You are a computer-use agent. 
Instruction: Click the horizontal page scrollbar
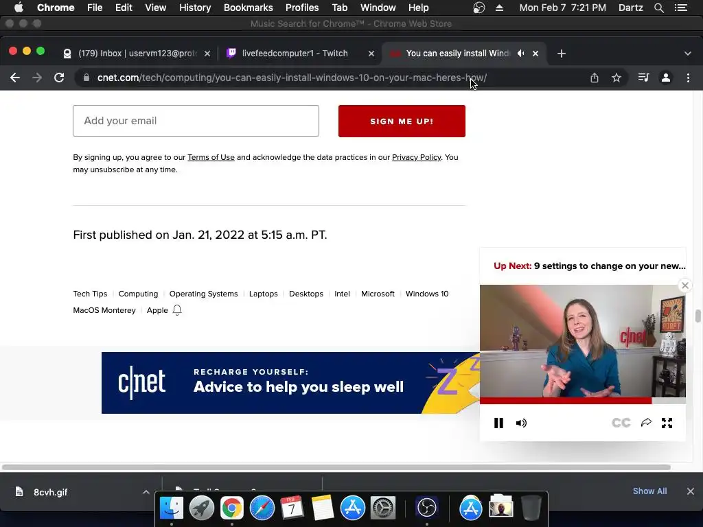[x=336, y=467]
